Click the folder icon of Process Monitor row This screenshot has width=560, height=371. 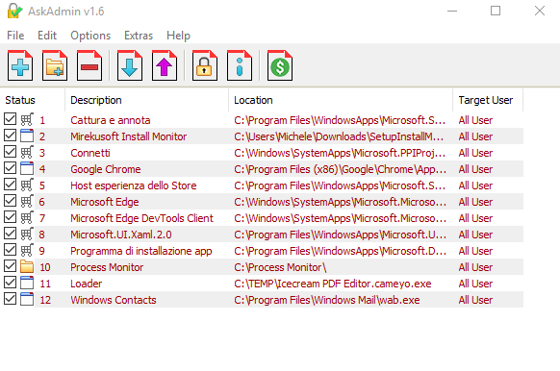click(27, 267)
